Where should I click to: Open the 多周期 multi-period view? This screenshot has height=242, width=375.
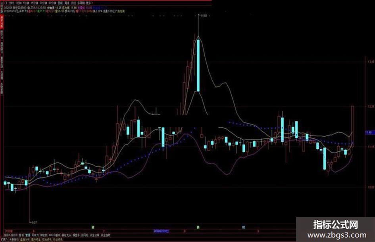[x=81, y=3]
